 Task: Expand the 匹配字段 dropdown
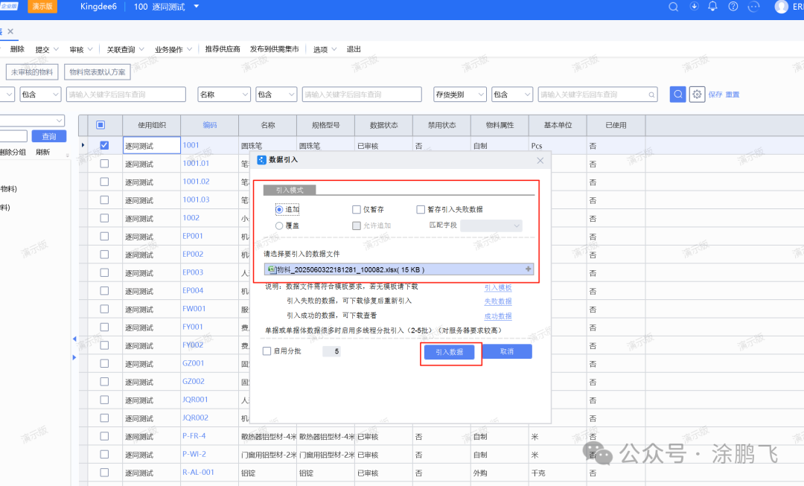[491, 226]
